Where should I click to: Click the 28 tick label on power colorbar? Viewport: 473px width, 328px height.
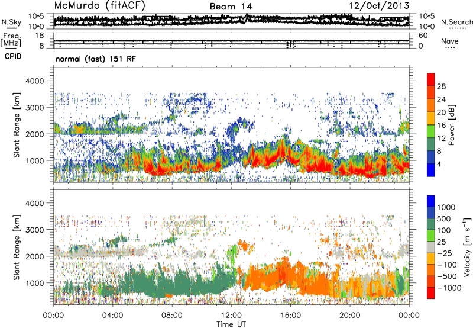point(441,86)
